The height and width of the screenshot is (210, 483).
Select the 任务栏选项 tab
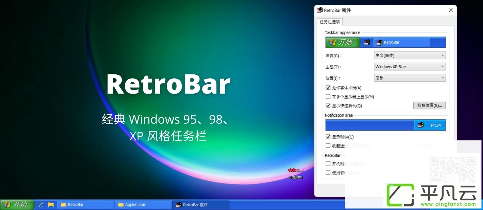(330, 22)
